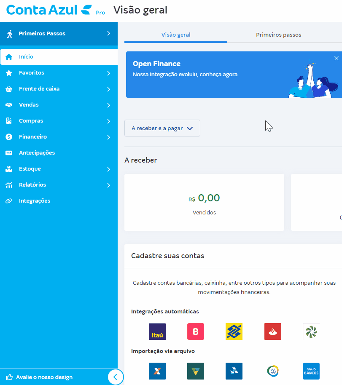This screenshot has width=342, height=385.
Task: Expand the Compras submenu arrow
Action: [109, 121]
